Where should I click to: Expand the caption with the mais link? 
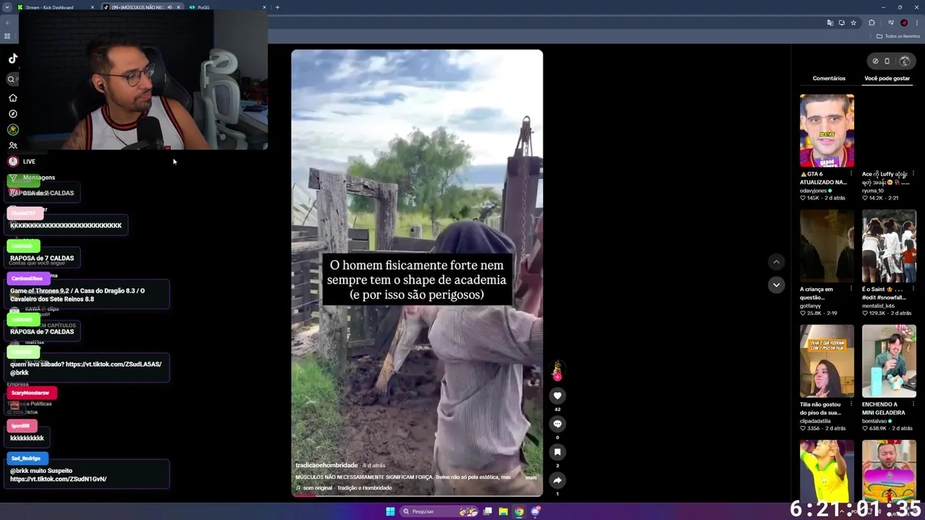531,477
